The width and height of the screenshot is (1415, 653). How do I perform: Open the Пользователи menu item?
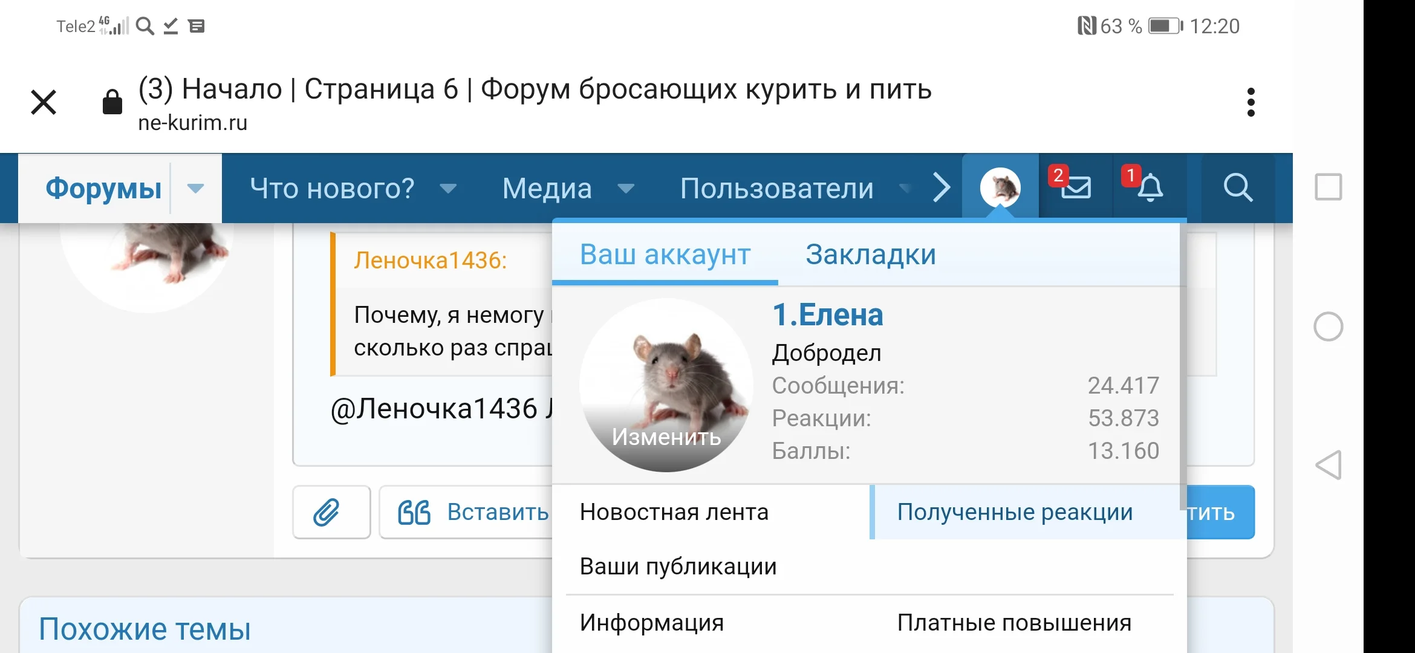coord(776,189)
